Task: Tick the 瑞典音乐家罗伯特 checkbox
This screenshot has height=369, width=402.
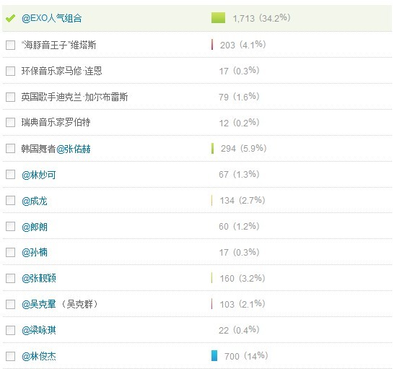Action: coord(11,122)
